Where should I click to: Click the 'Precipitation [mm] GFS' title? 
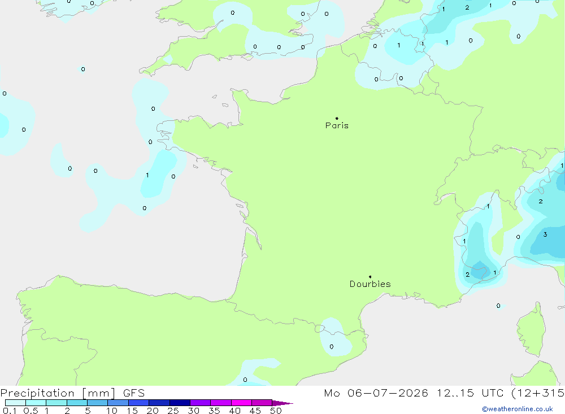point(72,393)
